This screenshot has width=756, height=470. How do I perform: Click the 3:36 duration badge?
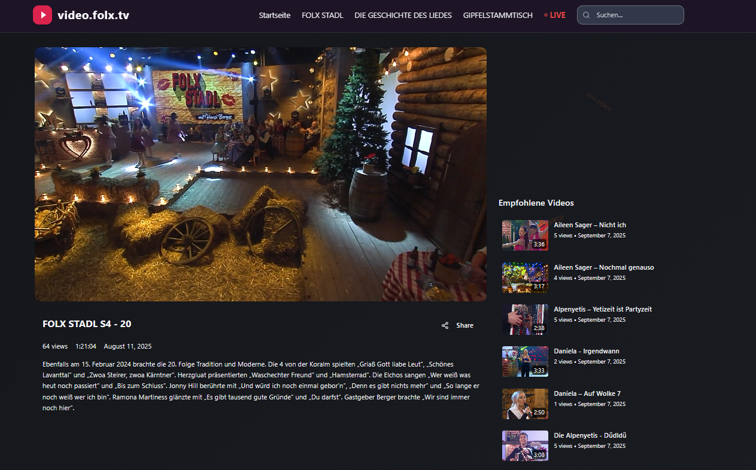tap(539, 244)
